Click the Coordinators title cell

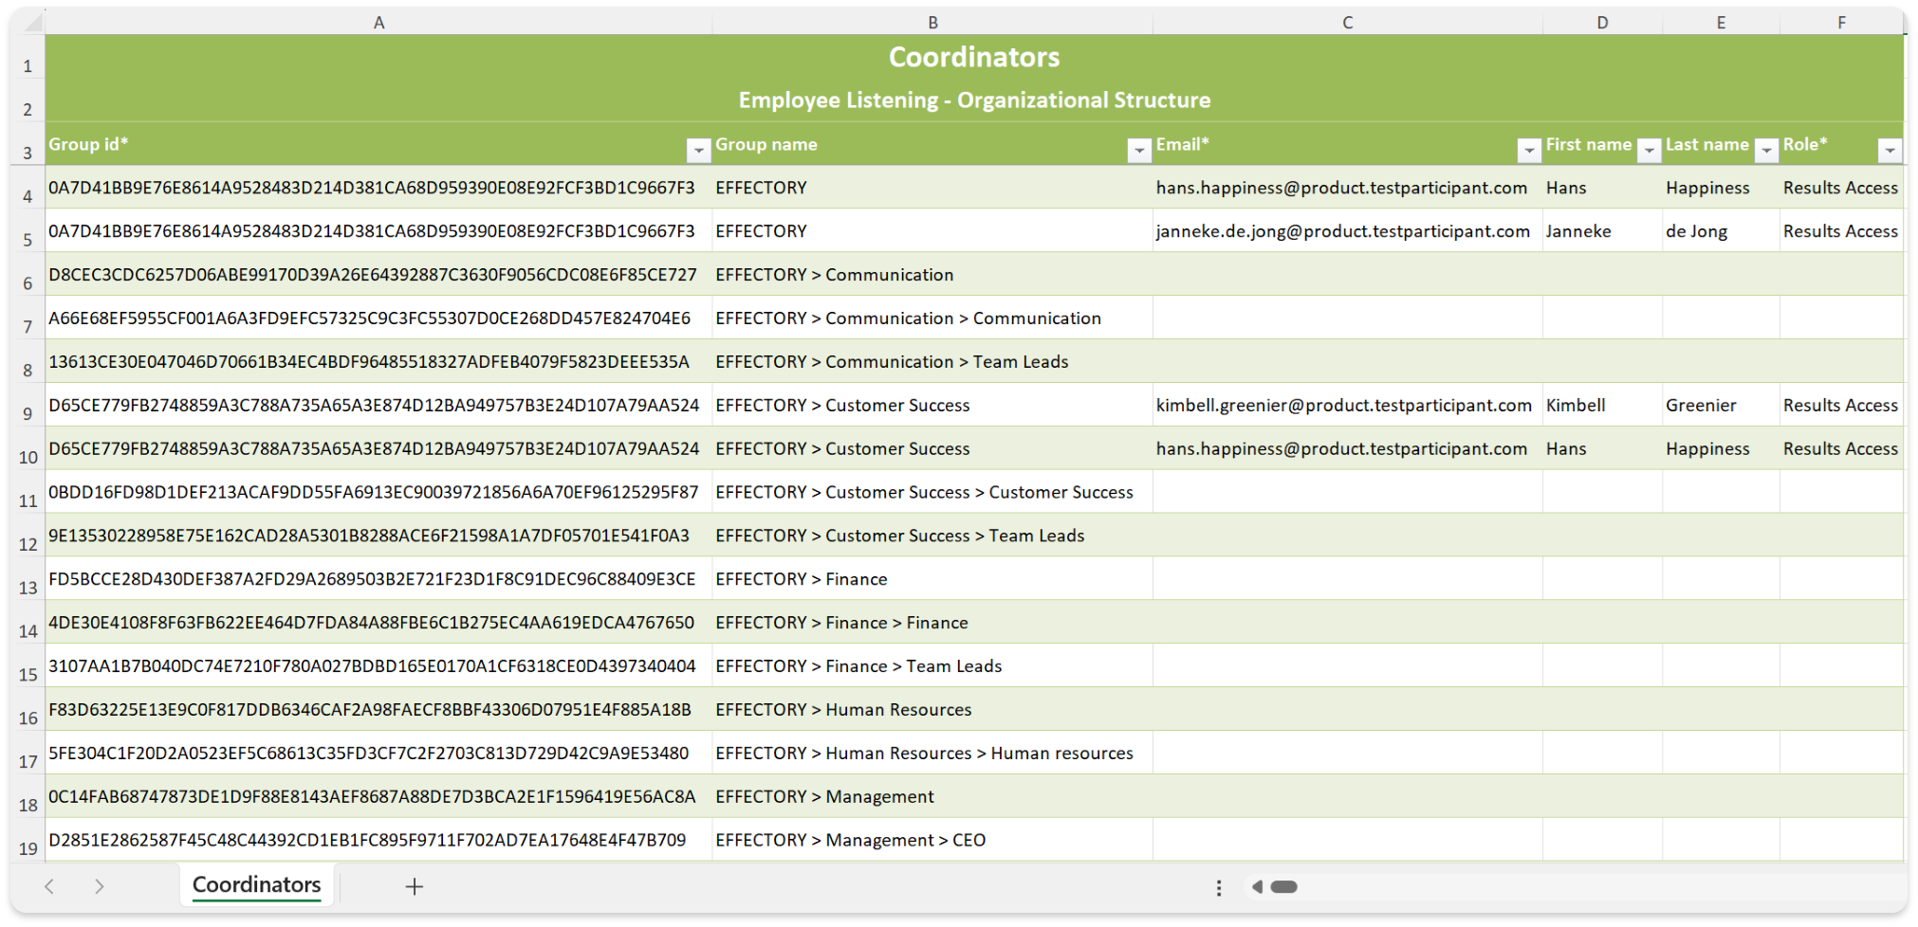coord(974,57)
